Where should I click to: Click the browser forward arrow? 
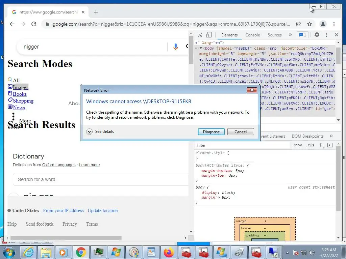23,24
